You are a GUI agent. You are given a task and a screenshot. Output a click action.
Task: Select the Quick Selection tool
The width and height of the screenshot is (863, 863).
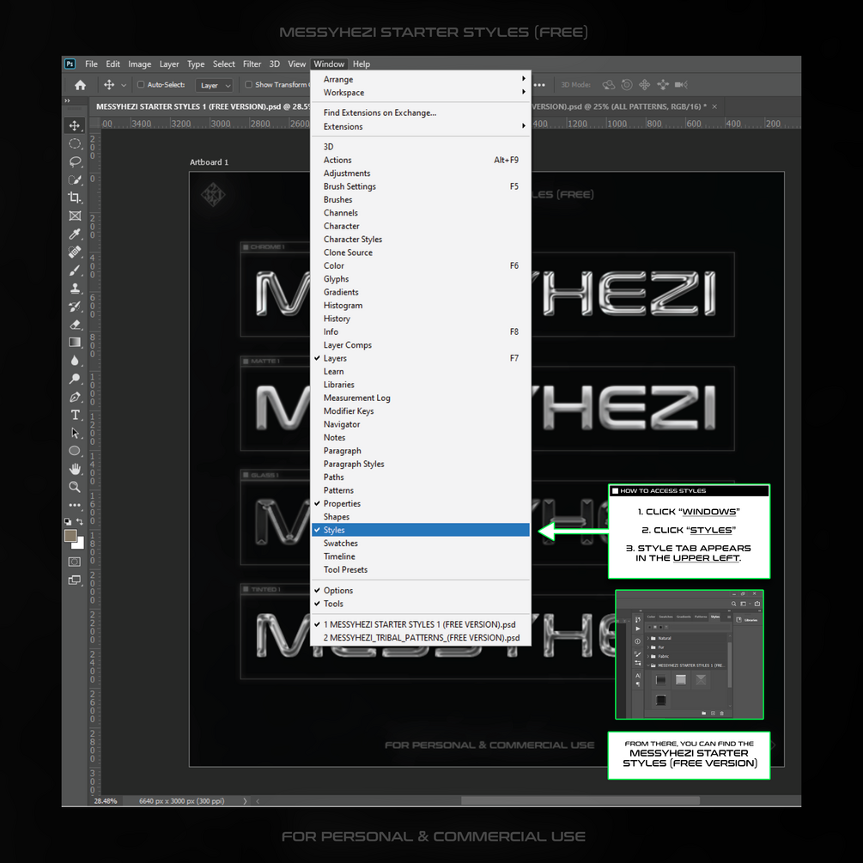[75, 180]
